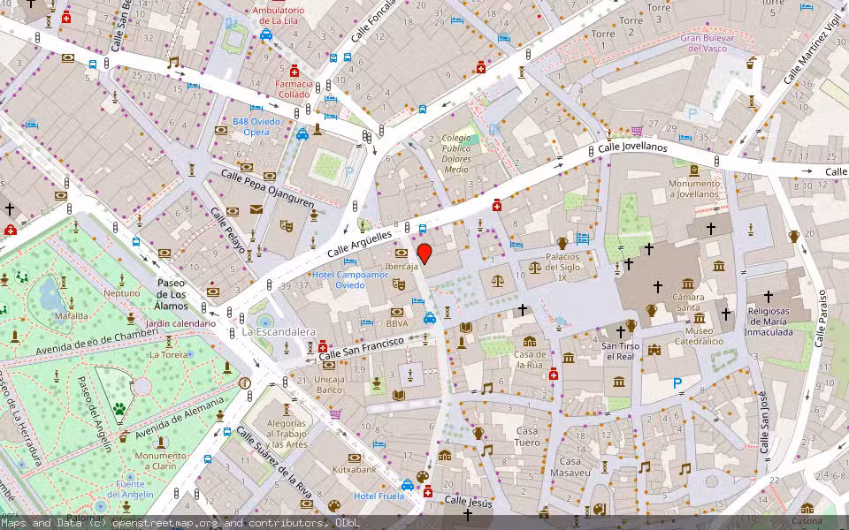Select the Neptuno statue icon
This screenshot has width=849, height=530.
122,280
